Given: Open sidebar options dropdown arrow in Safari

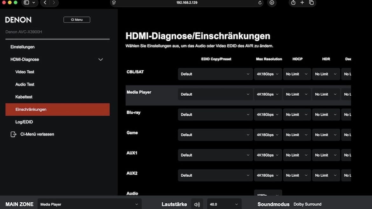Looking at the screenshot, I should (x=34, y=3).
